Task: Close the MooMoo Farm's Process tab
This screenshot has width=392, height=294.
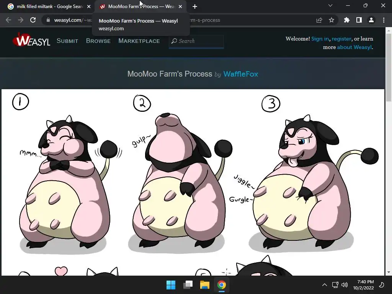Action: tap(180, 7)
